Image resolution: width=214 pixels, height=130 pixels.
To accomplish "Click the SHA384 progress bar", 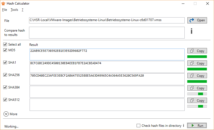I will point(197,94).
